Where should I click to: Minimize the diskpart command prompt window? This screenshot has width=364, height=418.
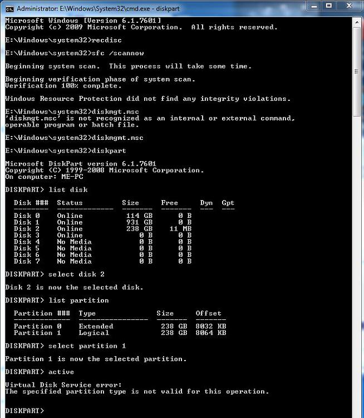(x=314, y=6)
